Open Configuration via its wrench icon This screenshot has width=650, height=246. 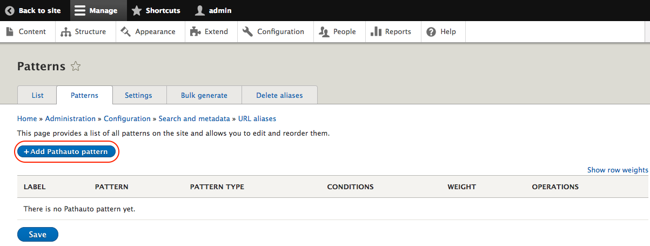[248, 31]
